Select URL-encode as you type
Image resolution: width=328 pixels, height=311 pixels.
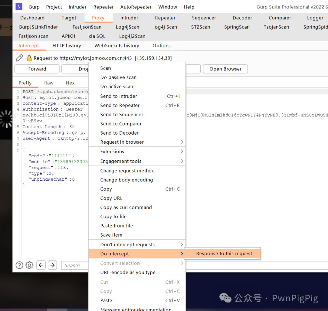[x=137, y=272]
